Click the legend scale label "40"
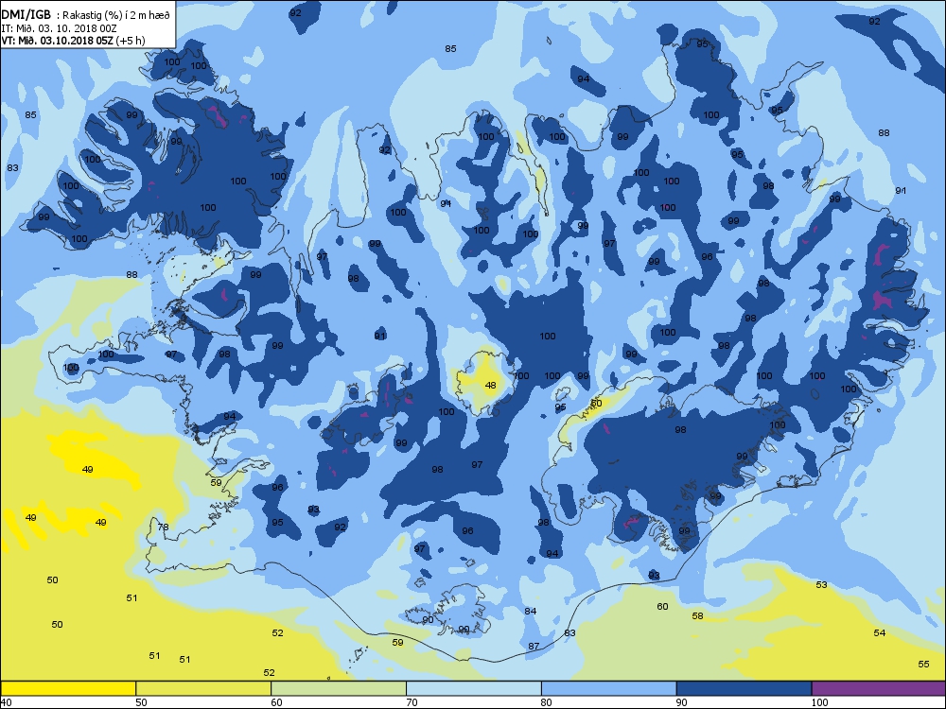The width and height of the screenshot is (946, 709). tap(6, 702)
